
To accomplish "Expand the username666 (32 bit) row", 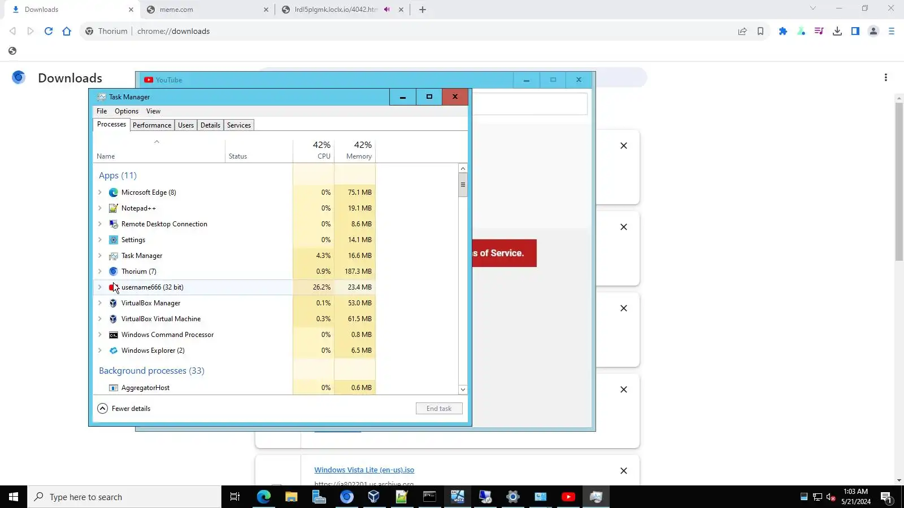I will tap(100, 287).
